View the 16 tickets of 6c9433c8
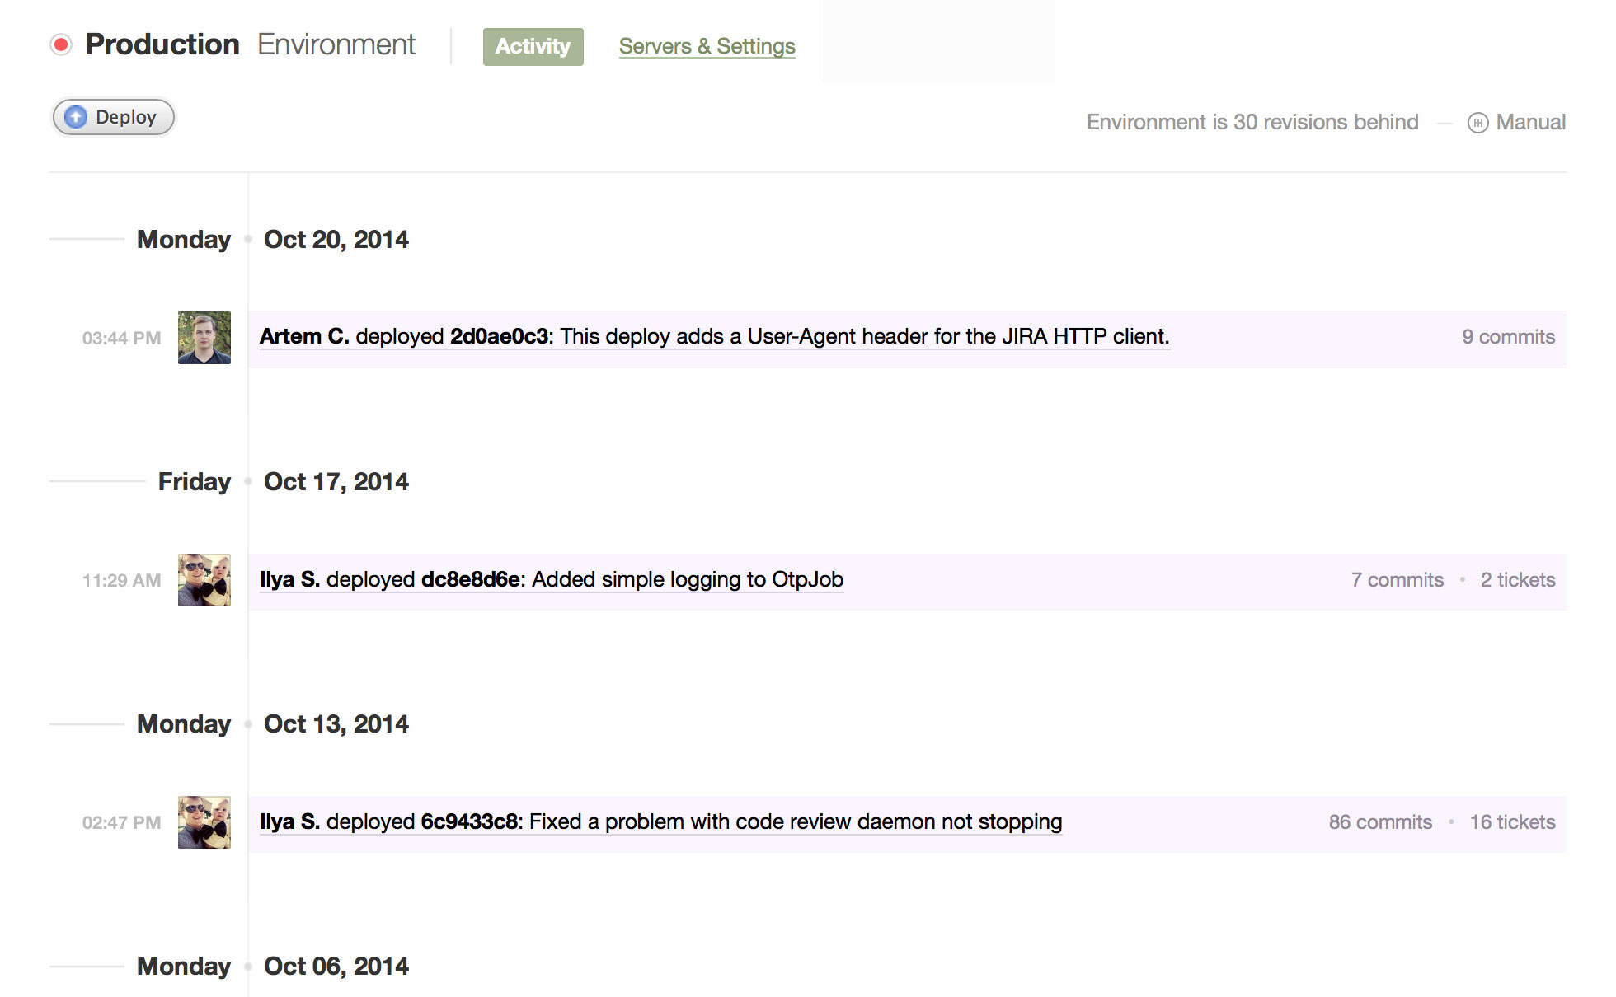Screen dimensions: 1616x997 (1512, 822)
